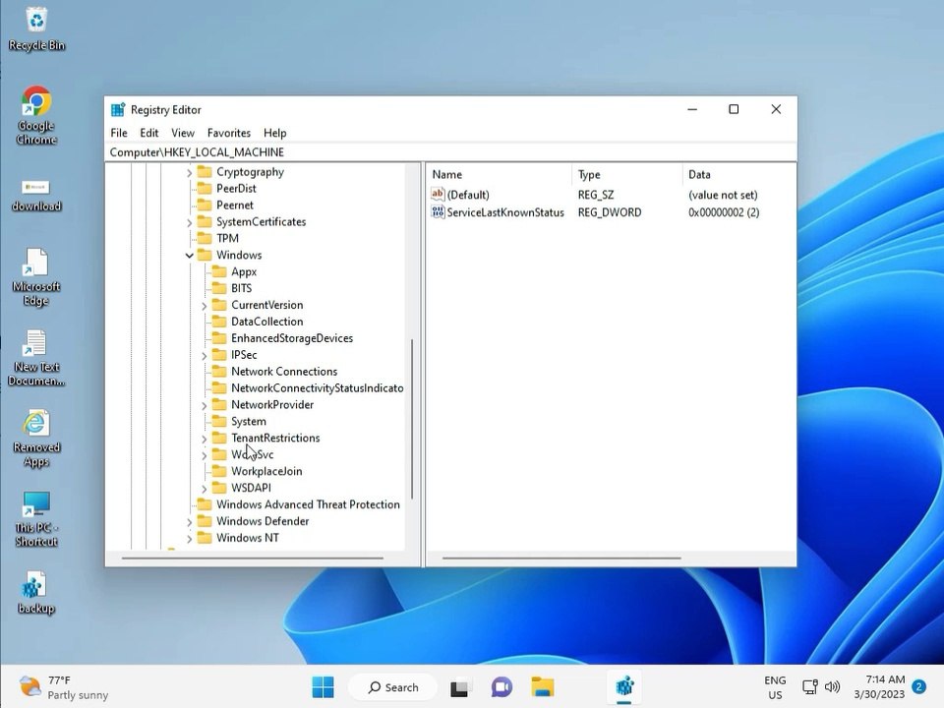Open the Windows Start menu
Image resolution: width=944 pixels, height=708 pixels.
pos(324,687)
